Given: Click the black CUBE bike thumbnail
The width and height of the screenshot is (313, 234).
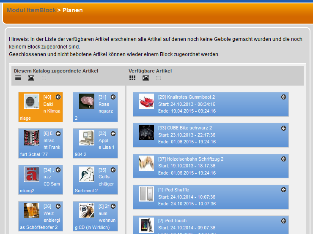Looking at the screenshot, I should pyautogui.click(x=146, y=132).
